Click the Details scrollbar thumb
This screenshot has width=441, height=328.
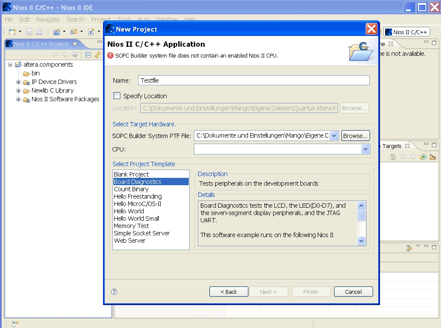[361, 216]
